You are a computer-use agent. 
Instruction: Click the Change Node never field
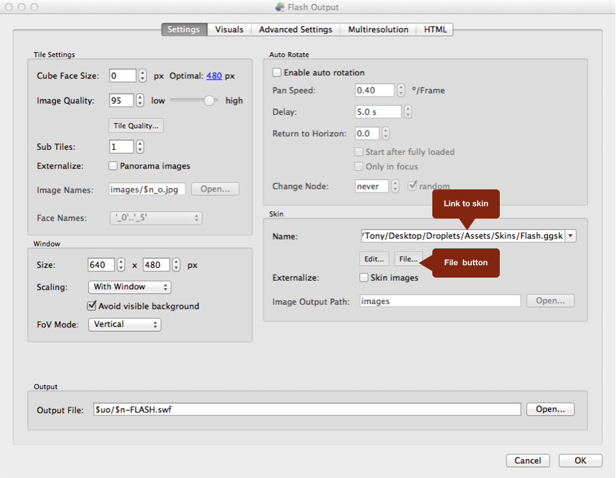[x=372, y=186]
